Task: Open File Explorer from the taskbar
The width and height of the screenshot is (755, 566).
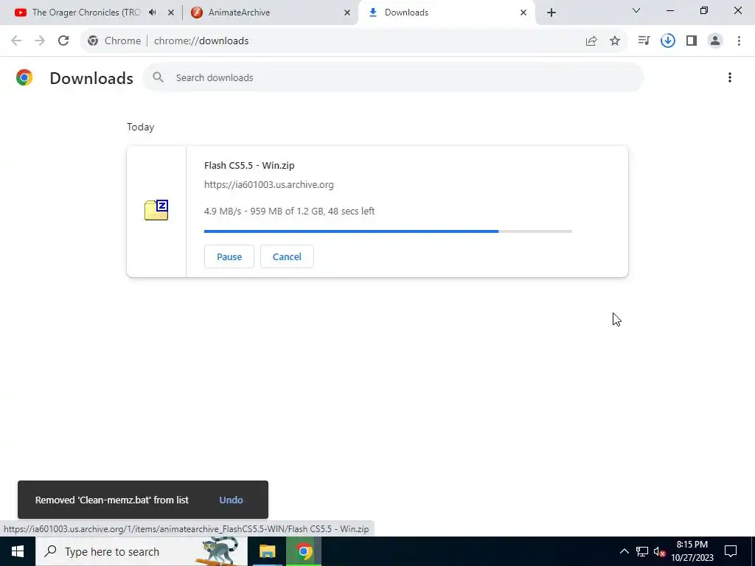Action: point(267,551)
